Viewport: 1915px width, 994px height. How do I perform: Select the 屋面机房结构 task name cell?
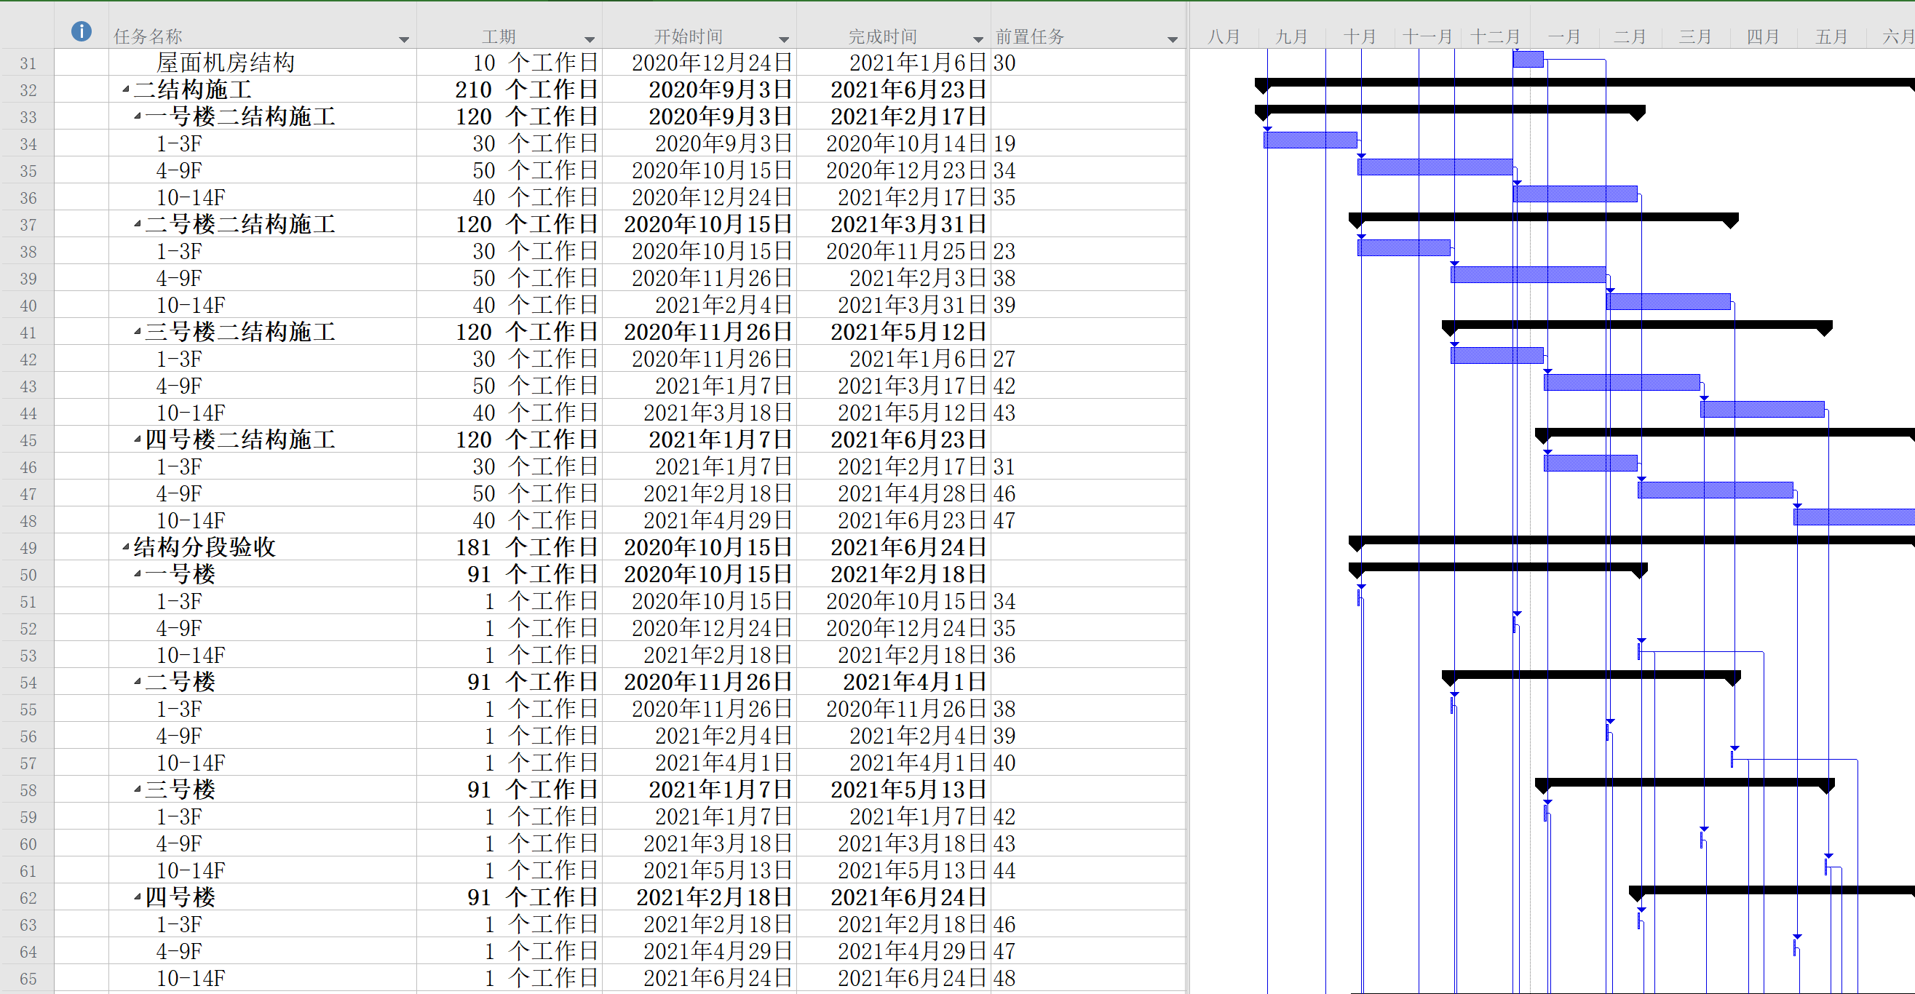coord(225,63)
